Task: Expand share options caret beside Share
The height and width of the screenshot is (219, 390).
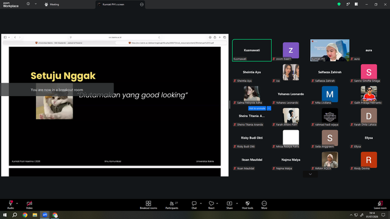Action: [x=237, y=203]
